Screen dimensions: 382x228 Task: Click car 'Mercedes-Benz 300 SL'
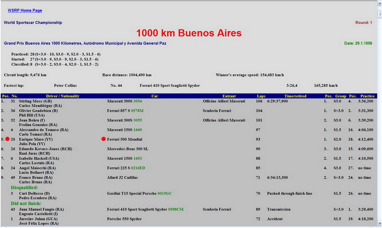127,149
